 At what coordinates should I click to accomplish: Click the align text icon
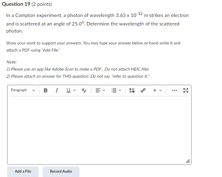tap(98, 90)
